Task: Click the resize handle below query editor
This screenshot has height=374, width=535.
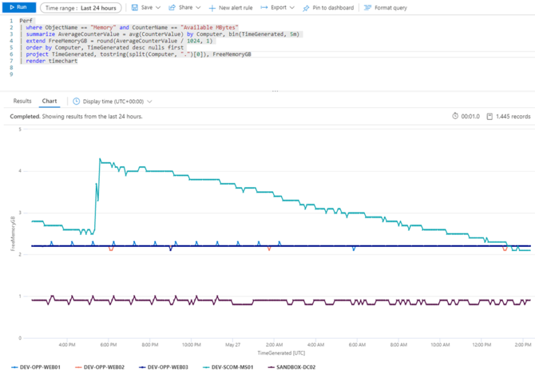Action: tap(274, 91)
